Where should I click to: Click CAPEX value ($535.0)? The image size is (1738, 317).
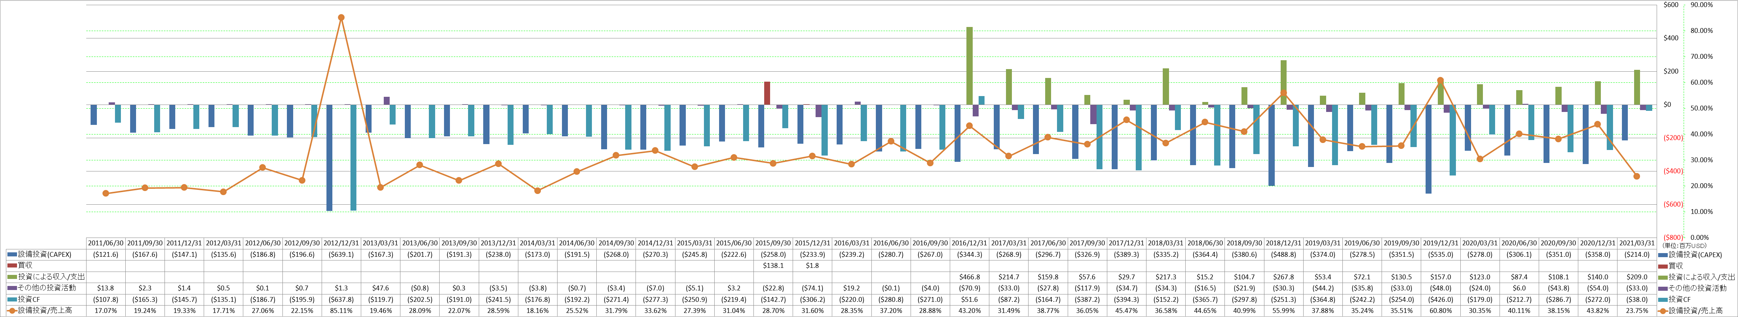1440,255
